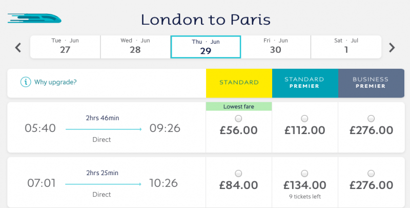
Task: Select the Thu Jun 29 date tab
Action: pos(206,47)
